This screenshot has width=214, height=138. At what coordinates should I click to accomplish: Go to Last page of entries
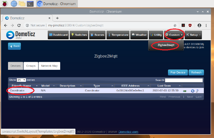pyautogui.click(x=198, y=97)
